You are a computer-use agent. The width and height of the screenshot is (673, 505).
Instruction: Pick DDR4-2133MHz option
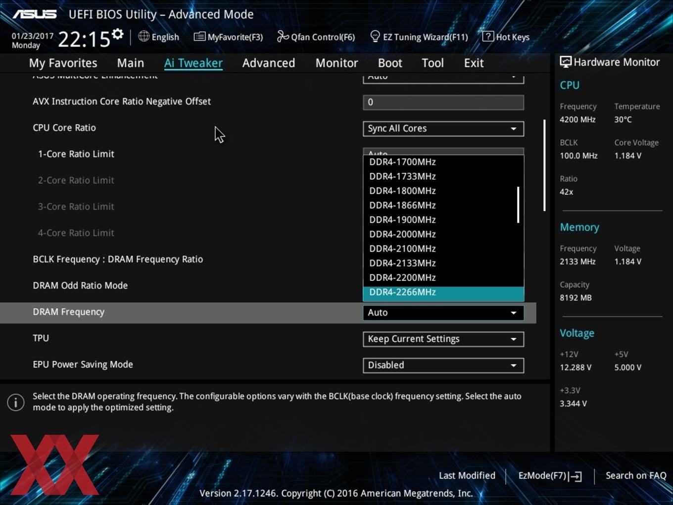click(x=443, y=263)
